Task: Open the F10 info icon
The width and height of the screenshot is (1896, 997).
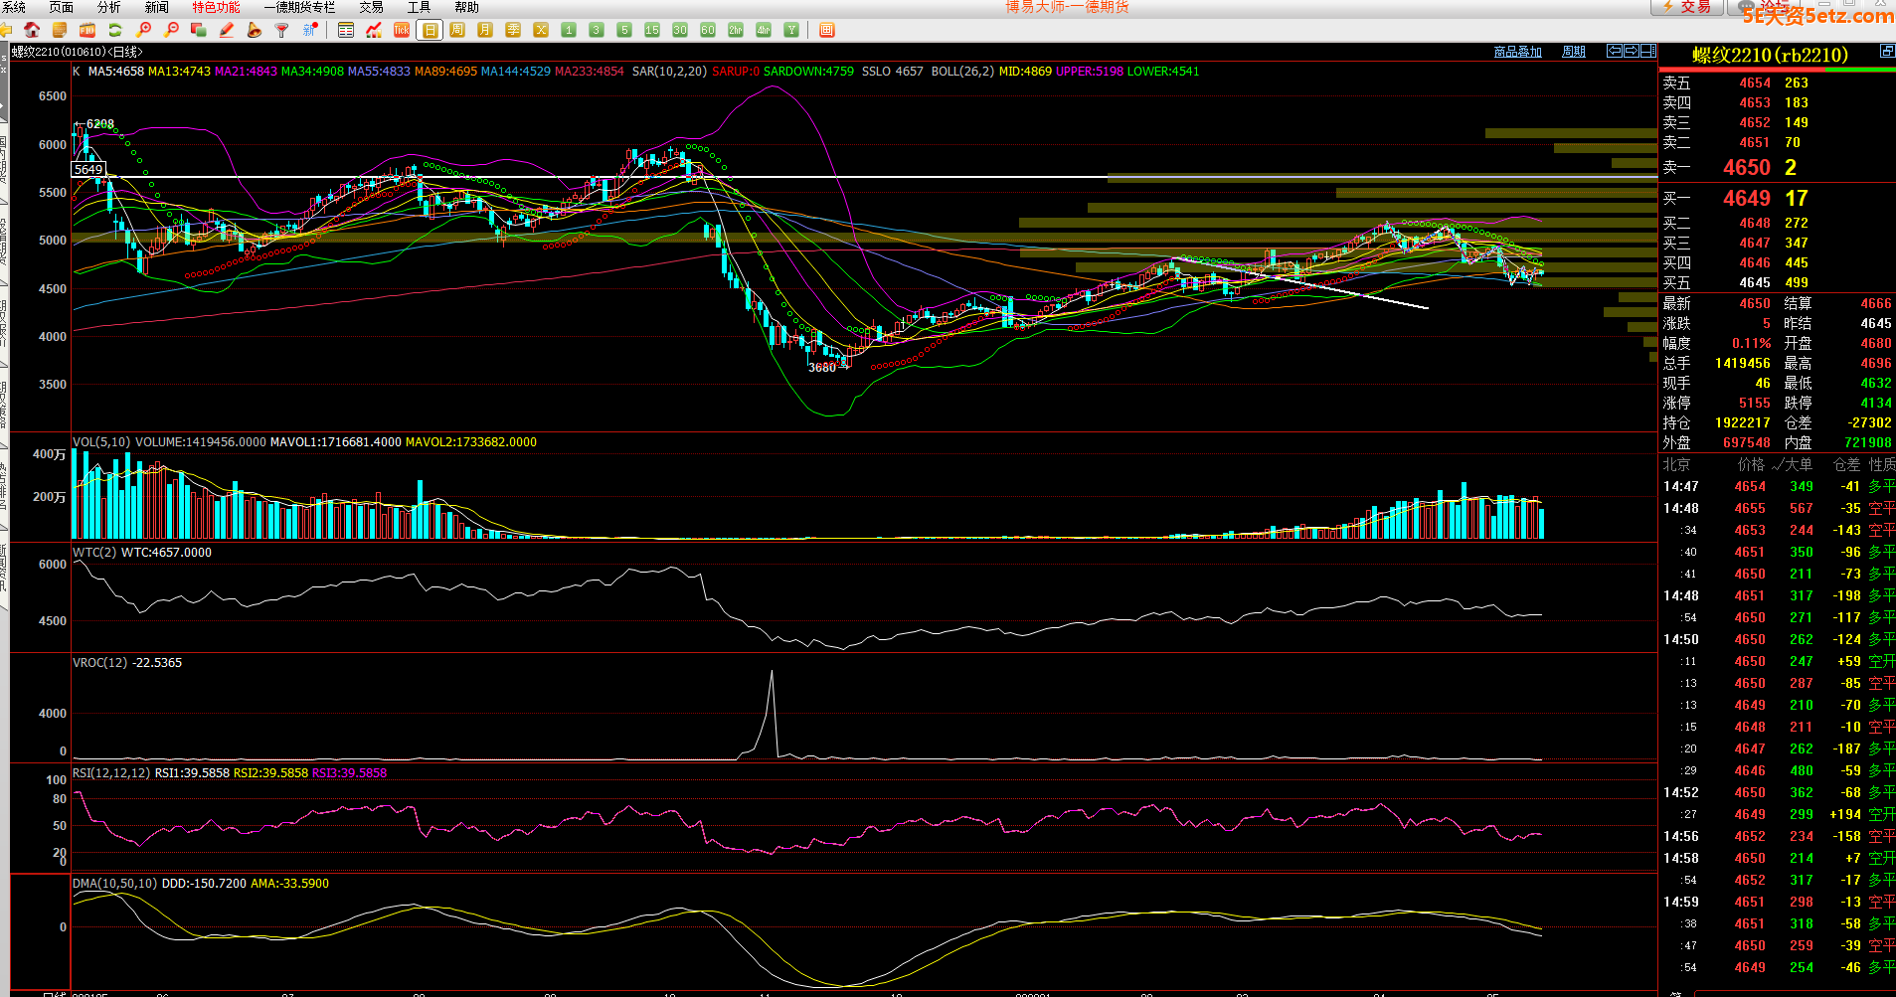Action: point(87,30)
